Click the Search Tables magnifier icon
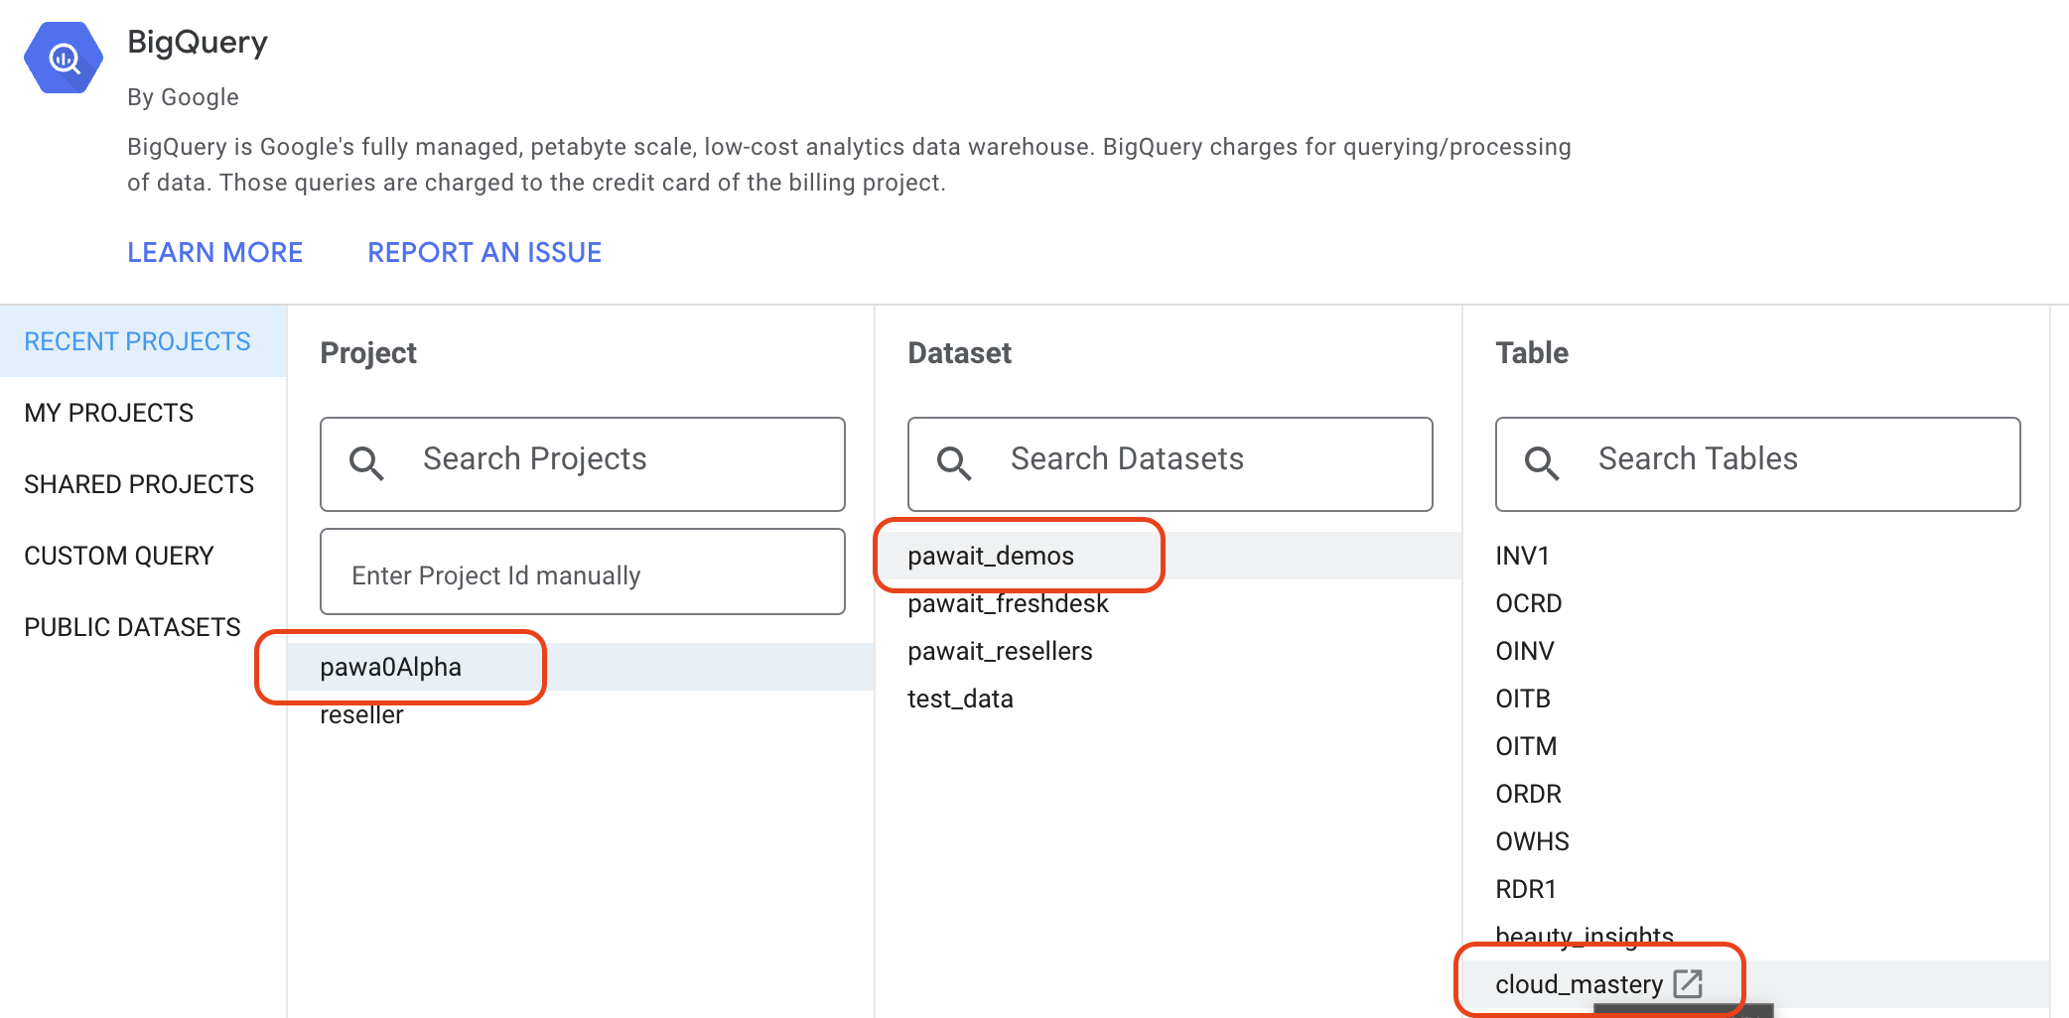Image resolution: width=2069 pixels, height=1018 pixels. click(x=1541, y=462)
